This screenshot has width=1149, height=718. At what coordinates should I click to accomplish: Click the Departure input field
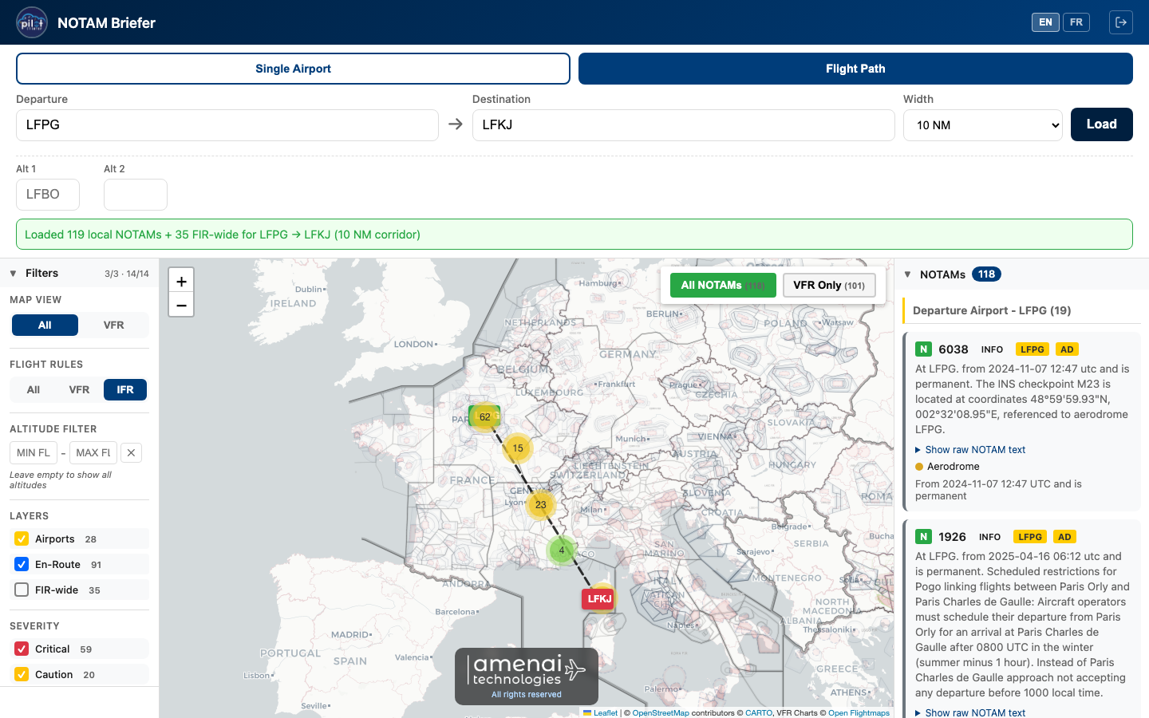pyautogui.click(x=227, y=125)
